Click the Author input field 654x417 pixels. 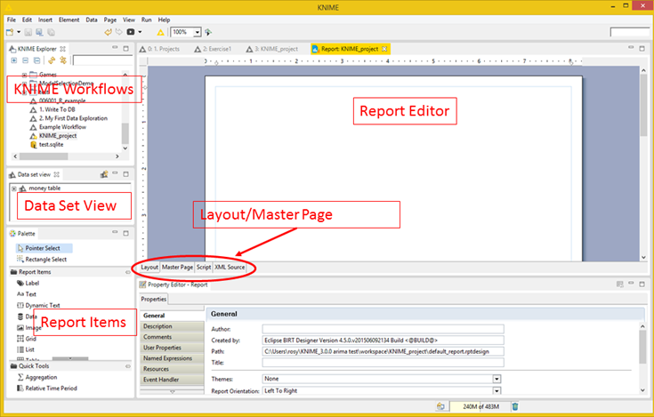click(383, 329)
